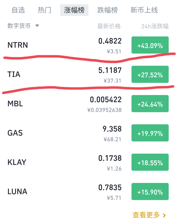Tap the 查看更多 link
This screenshot has height=222, width=176.
[146, 215]
